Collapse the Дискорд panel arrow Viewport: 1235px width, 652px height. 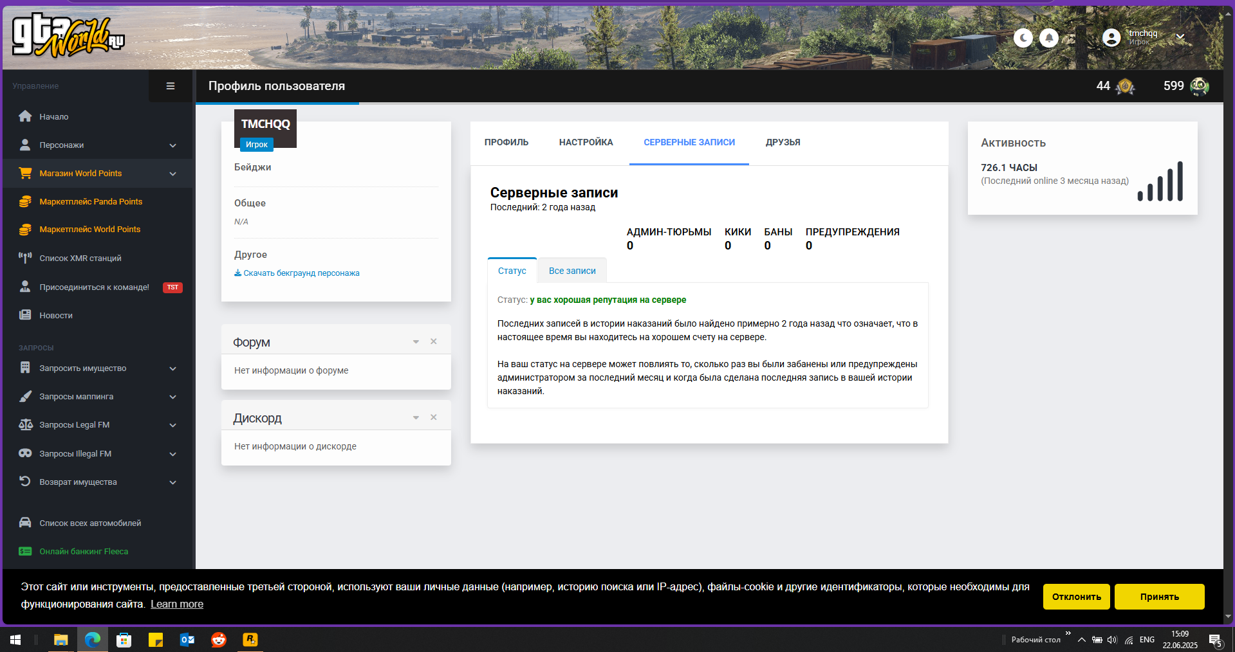pos(416,418)
